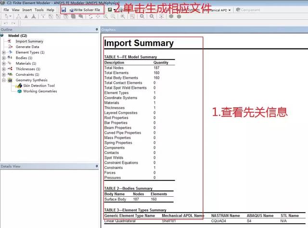Open the Insert menu

pyautogui.click(x=27, y=10)
